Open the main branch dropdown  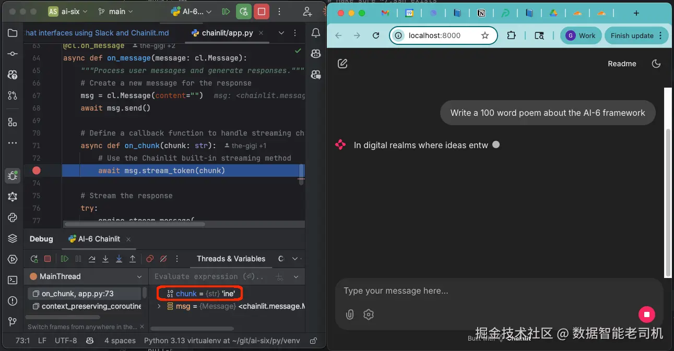pos(116,11)
